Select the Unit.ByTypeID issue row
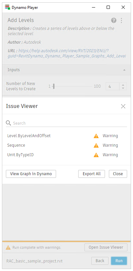 pyautogui.click(x=66, y=155)
